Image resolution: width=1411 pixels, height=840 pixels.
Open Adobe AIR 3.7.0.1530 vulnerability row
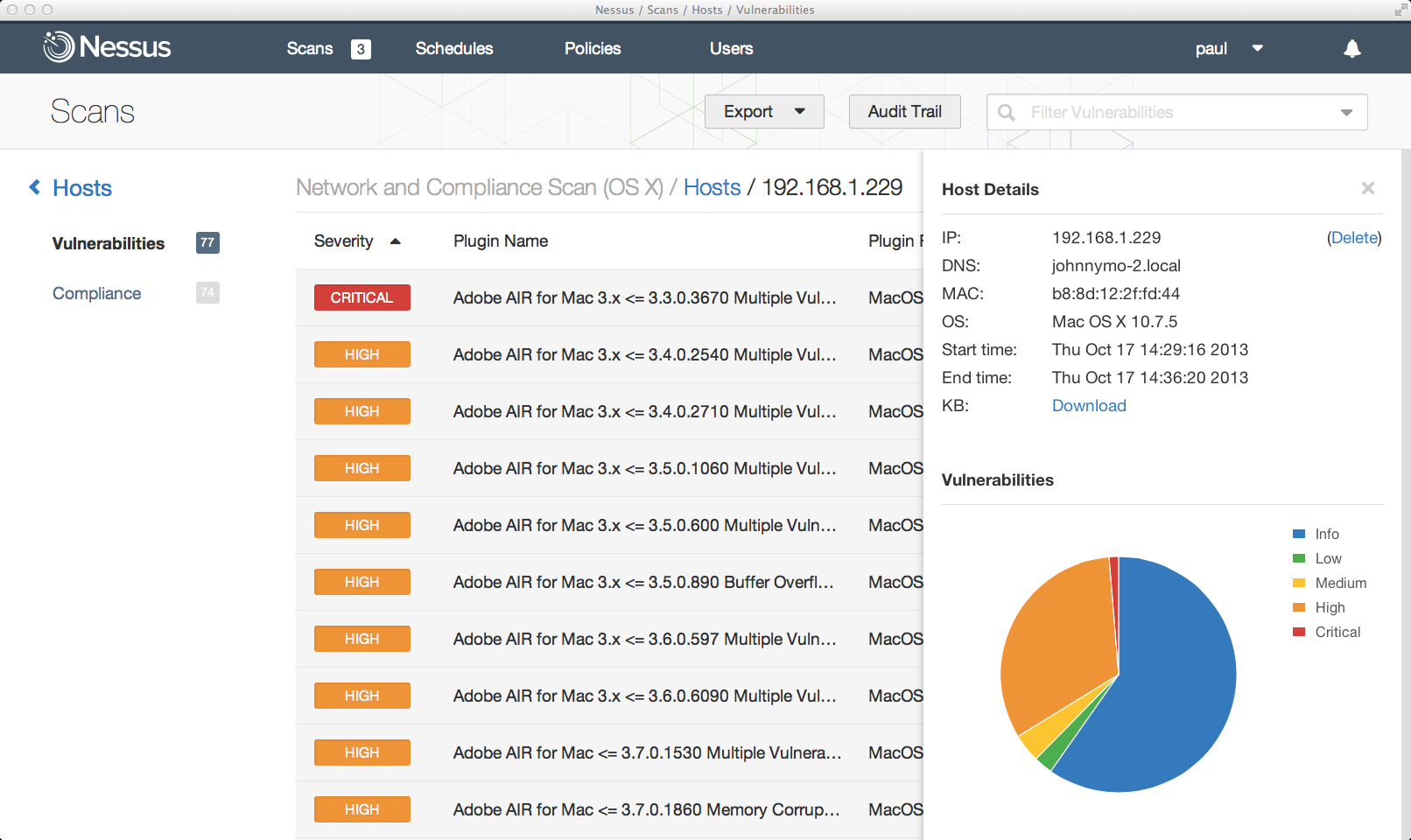pyautogui.click(x=609, y=752)
